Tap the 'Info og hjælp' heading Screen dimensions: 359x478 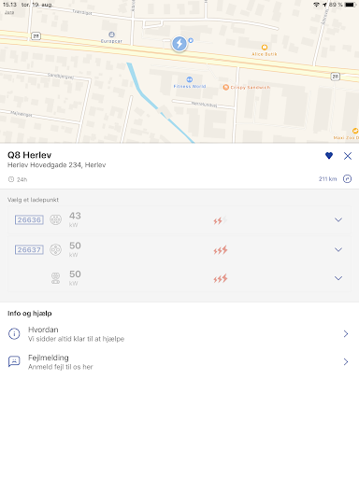pos(30,314)
